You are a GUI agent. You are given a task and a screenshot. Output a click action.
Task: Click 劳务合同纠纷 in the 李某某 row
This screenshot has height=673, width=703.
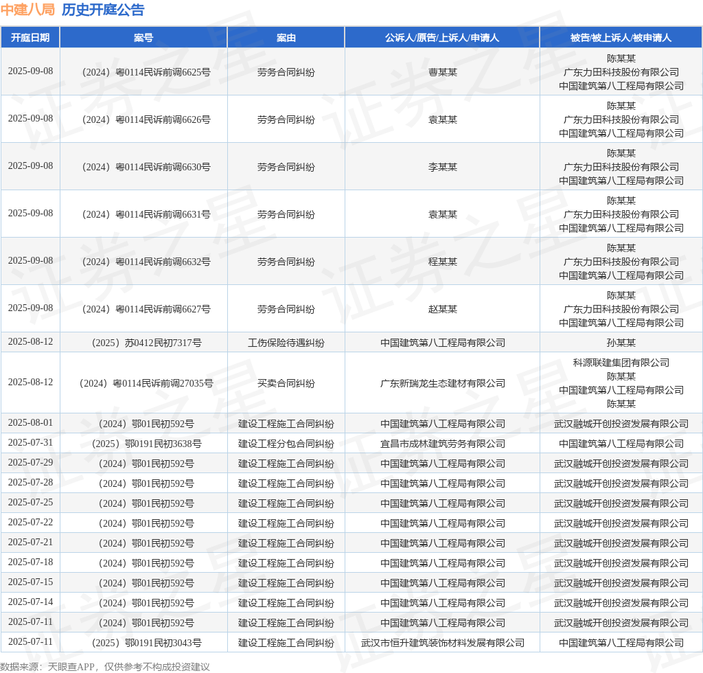tap(286, 168)
